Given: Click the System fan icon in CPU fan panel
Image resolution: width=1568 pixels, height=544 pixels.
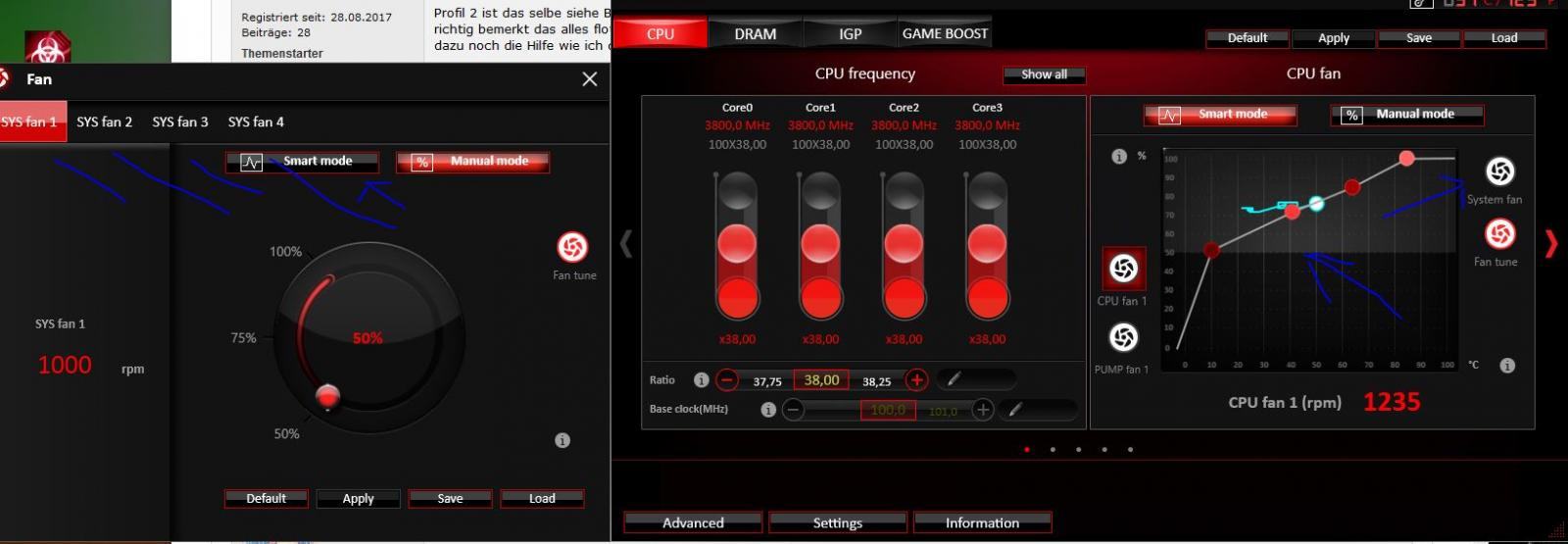Looking at the screenshot, I should [x=1499, y=172].
